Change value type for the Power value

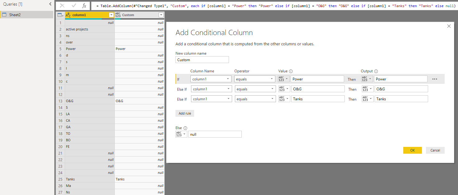[x=284, y=79]
